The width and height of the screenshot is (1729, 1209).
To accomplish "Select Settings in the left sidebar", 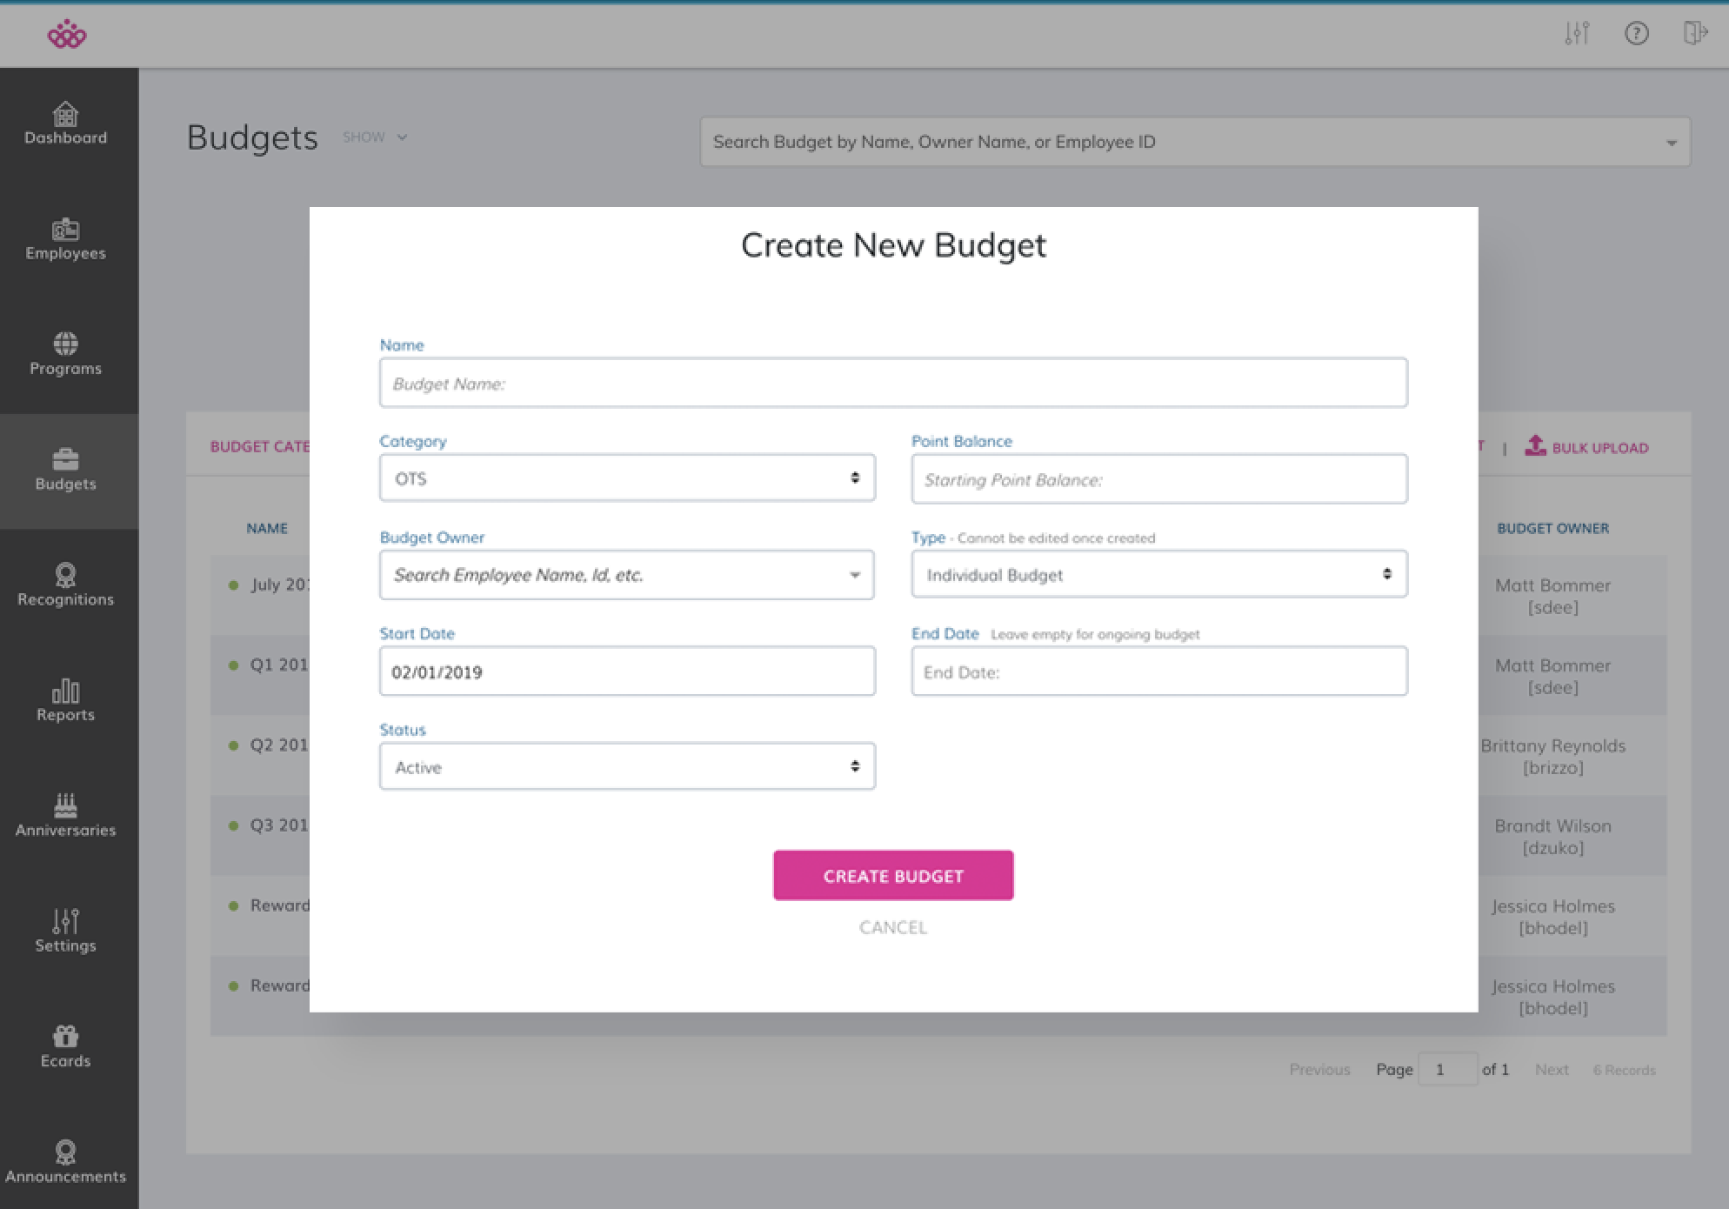I will [65, 931].
